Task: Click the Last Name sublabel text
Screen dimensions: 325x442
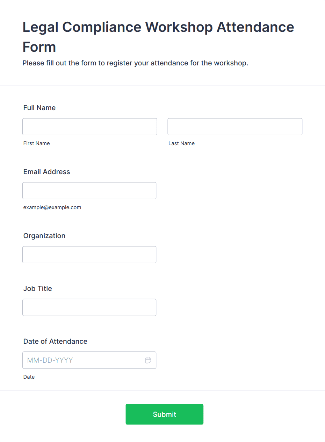Action: tap(181, 143)
